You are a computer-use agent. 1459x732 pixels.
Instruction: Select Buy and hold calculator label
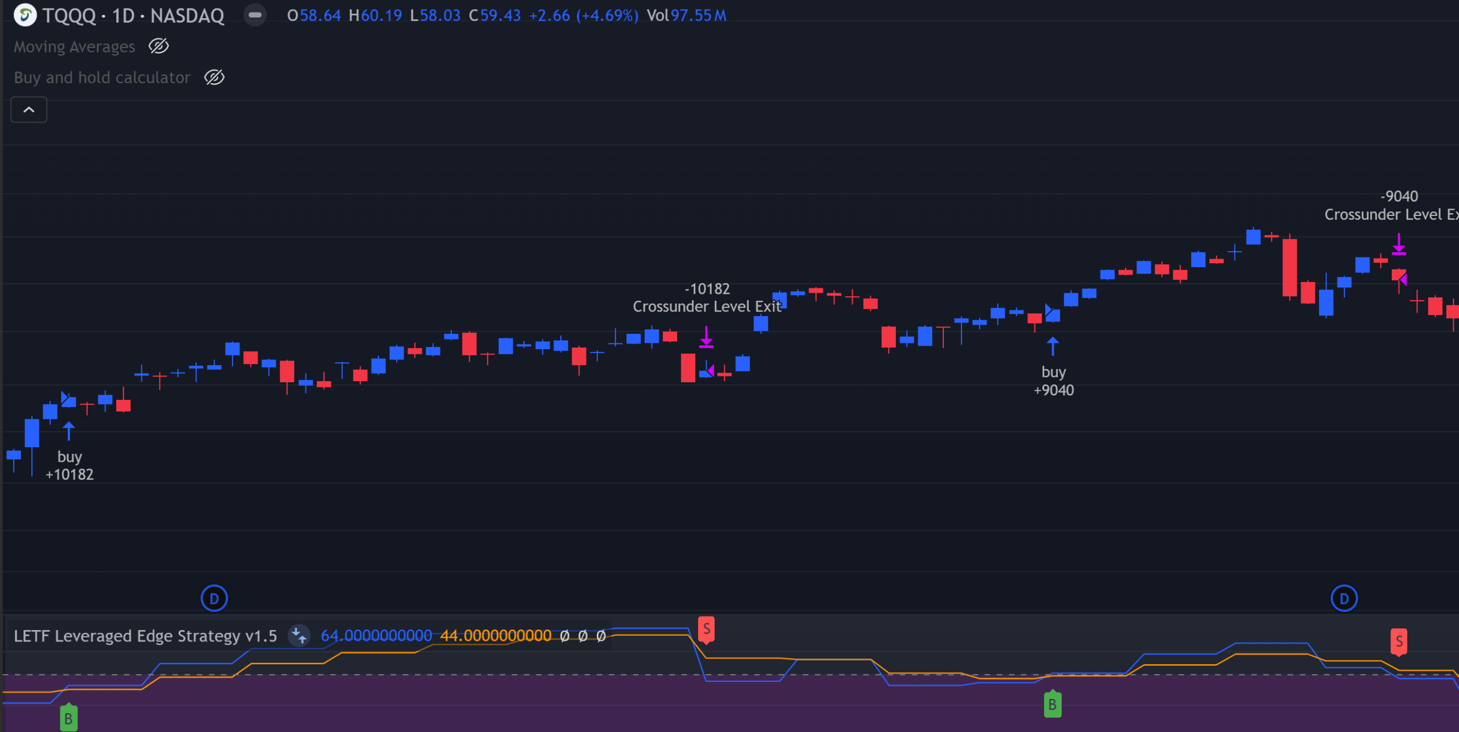coord(102,77)
